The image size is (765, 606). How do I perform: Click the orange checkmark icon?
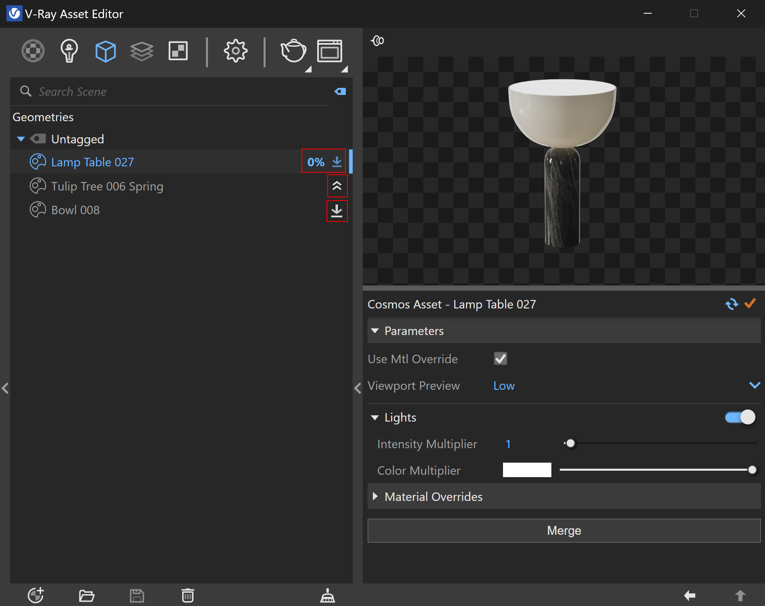point(750,303)
